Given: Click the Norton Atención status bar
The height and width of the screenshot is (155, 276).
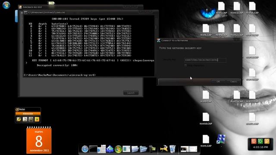Looking at the screenshot, I should (28, 114).
